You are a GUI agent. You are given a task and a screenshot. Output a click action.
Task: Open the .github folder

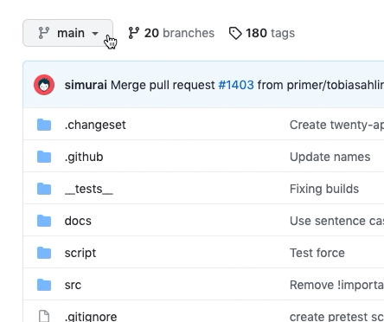click(x=84, y=157)
